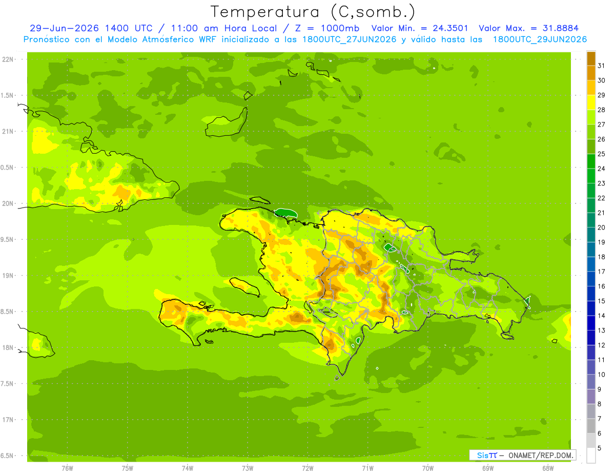Click the "74W" longitude label
The width and height of the screenshot is (615, 475).
click(x=188, y=468)
